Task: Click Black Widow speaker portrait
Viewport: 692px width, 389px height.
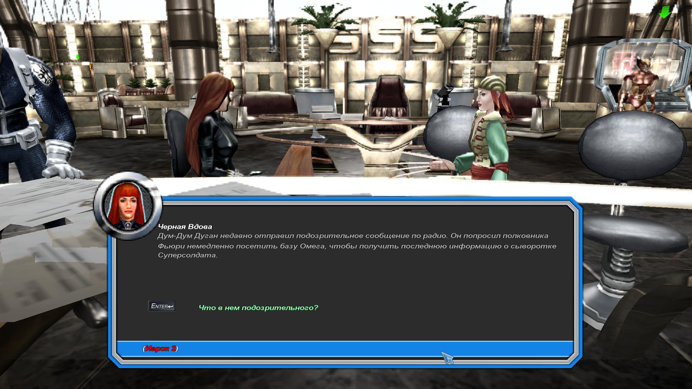Action: coord(128,206)
